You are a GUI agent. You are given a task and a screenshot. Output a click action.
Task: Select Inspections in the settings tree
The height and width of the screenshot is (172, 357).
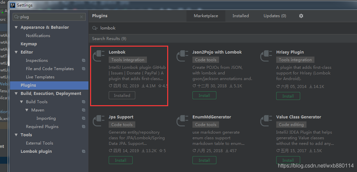click(37, 61)
